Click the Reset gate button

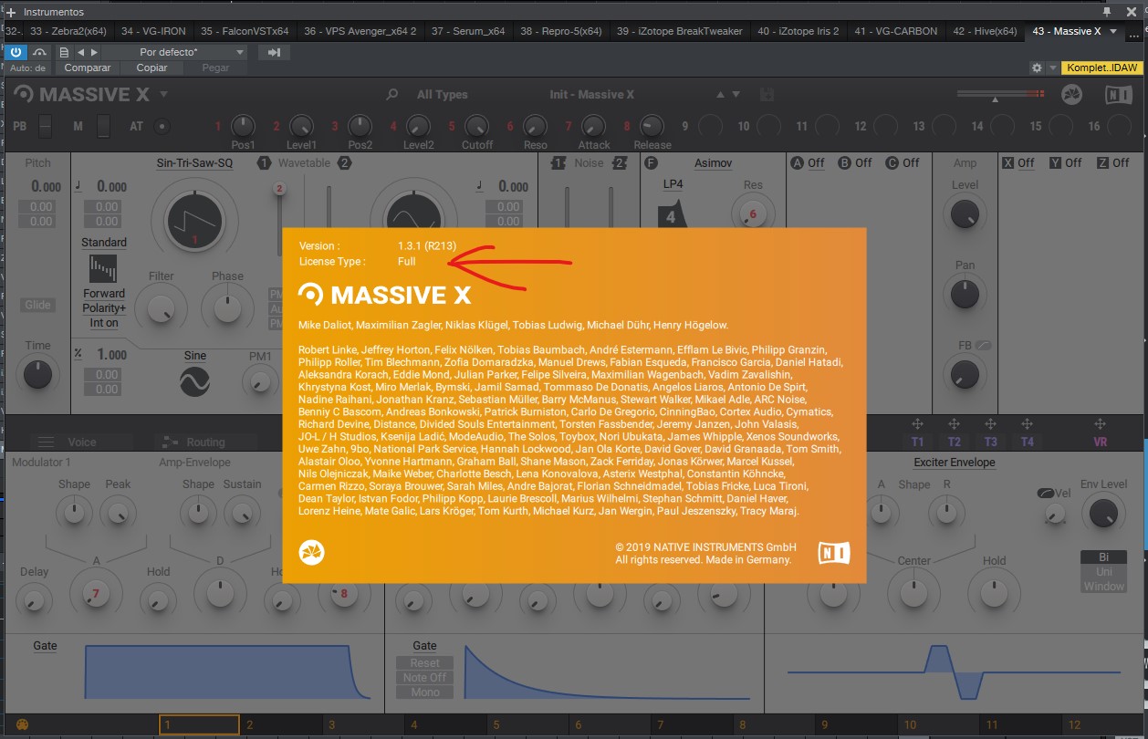coord(424,663)
